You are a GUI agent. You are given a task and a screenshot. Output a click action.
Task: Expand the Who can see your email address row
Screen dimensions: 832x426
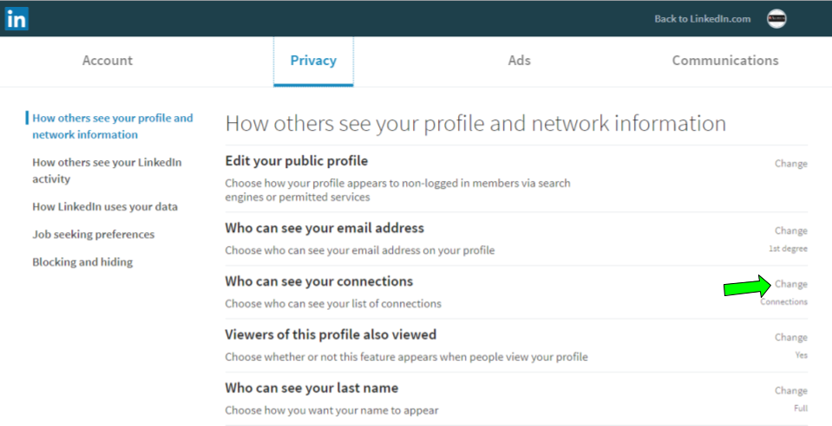tap(324, 229)
